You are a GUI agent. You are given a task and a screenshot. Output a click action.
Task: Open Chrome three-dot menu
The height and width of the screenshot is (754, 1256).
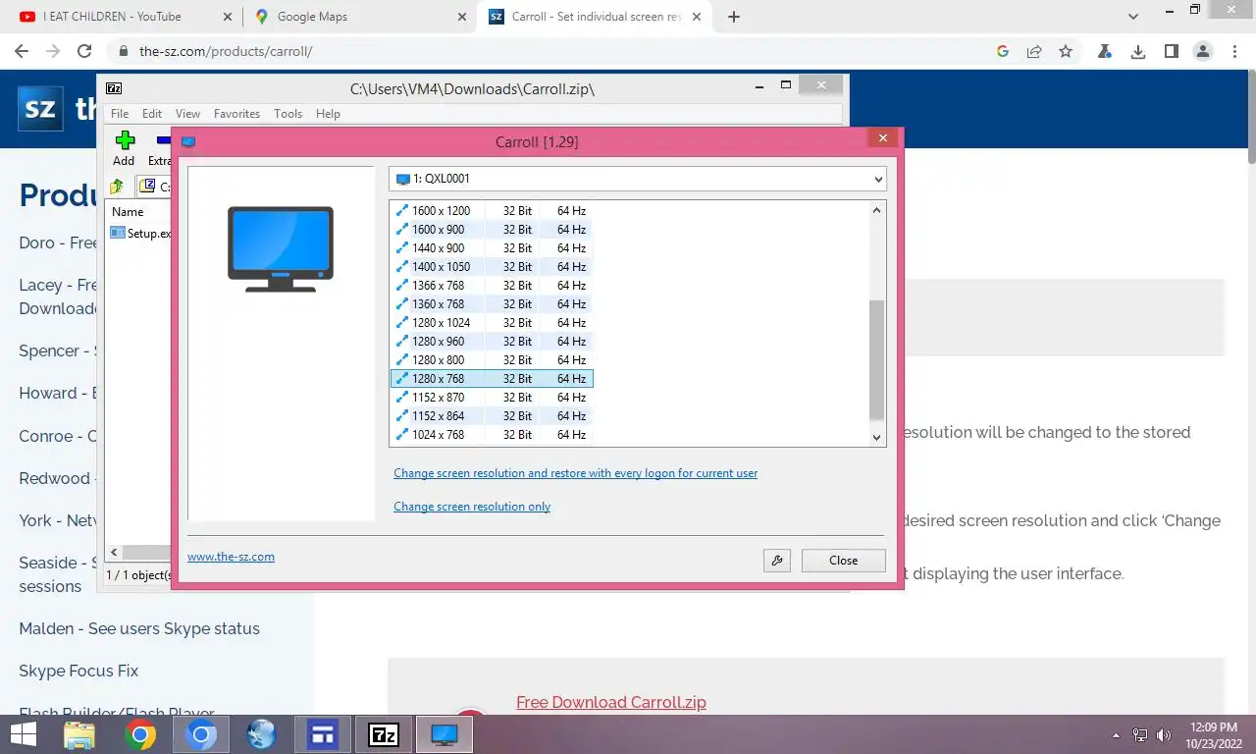1232,51
